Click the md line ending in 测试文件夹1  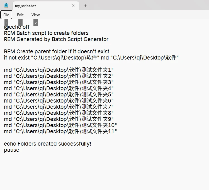(59, 70)
